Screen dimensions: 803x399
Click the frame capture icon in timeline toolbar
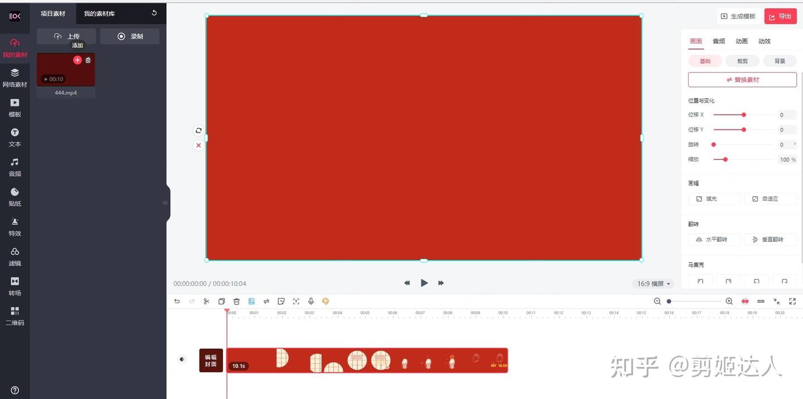pos(296,301)
